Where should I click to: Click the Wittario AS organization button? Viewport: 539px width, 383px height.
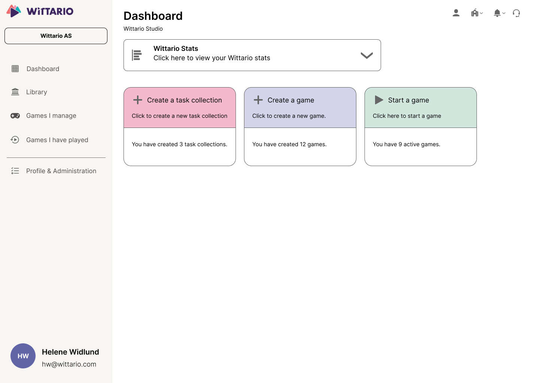(56, 36)
